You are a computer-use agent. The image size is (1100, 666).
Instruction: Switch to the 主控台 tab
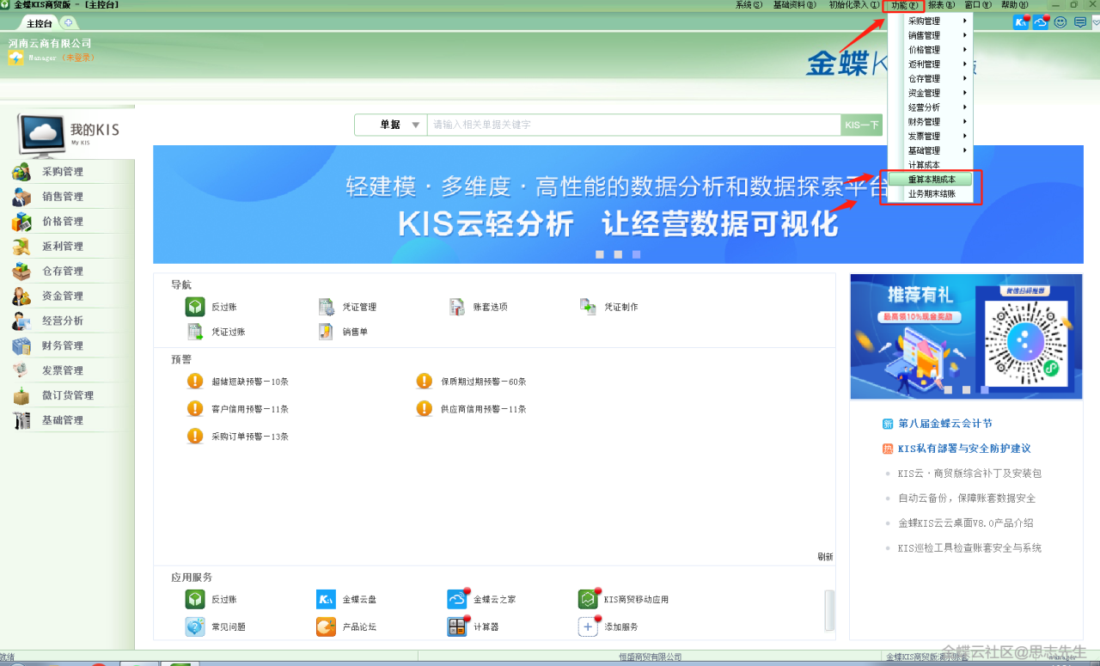[x=40, y=23]
